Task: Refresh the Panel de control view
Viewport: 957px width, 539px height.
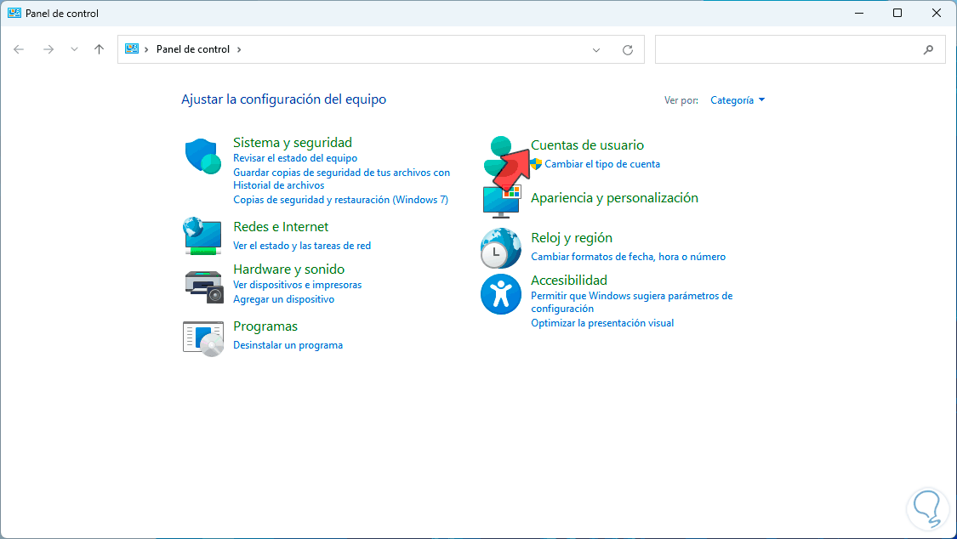Action: [x=628, y=50]
